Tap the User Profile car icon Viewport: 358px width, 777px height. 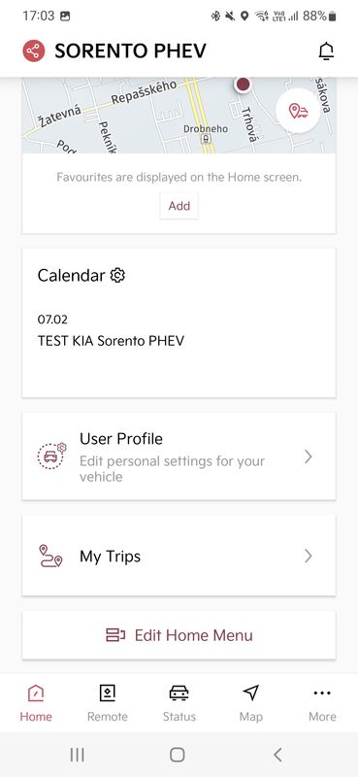pos(51,456)
